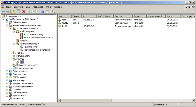The height and width of the screenshot is (107, 196).
Task: Click the Back arrow toolbar icon
Action: pos(3,12)
